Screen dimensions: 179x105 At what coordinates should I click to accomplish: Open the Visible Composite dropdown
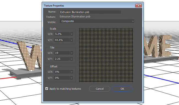pos(97,21)
